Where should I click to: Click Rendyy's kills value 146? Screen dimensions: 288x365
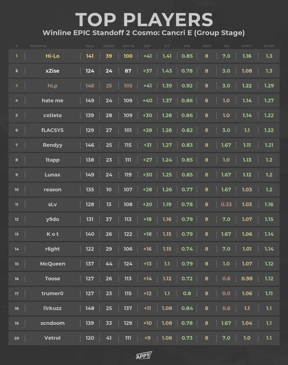click(90, 145)
